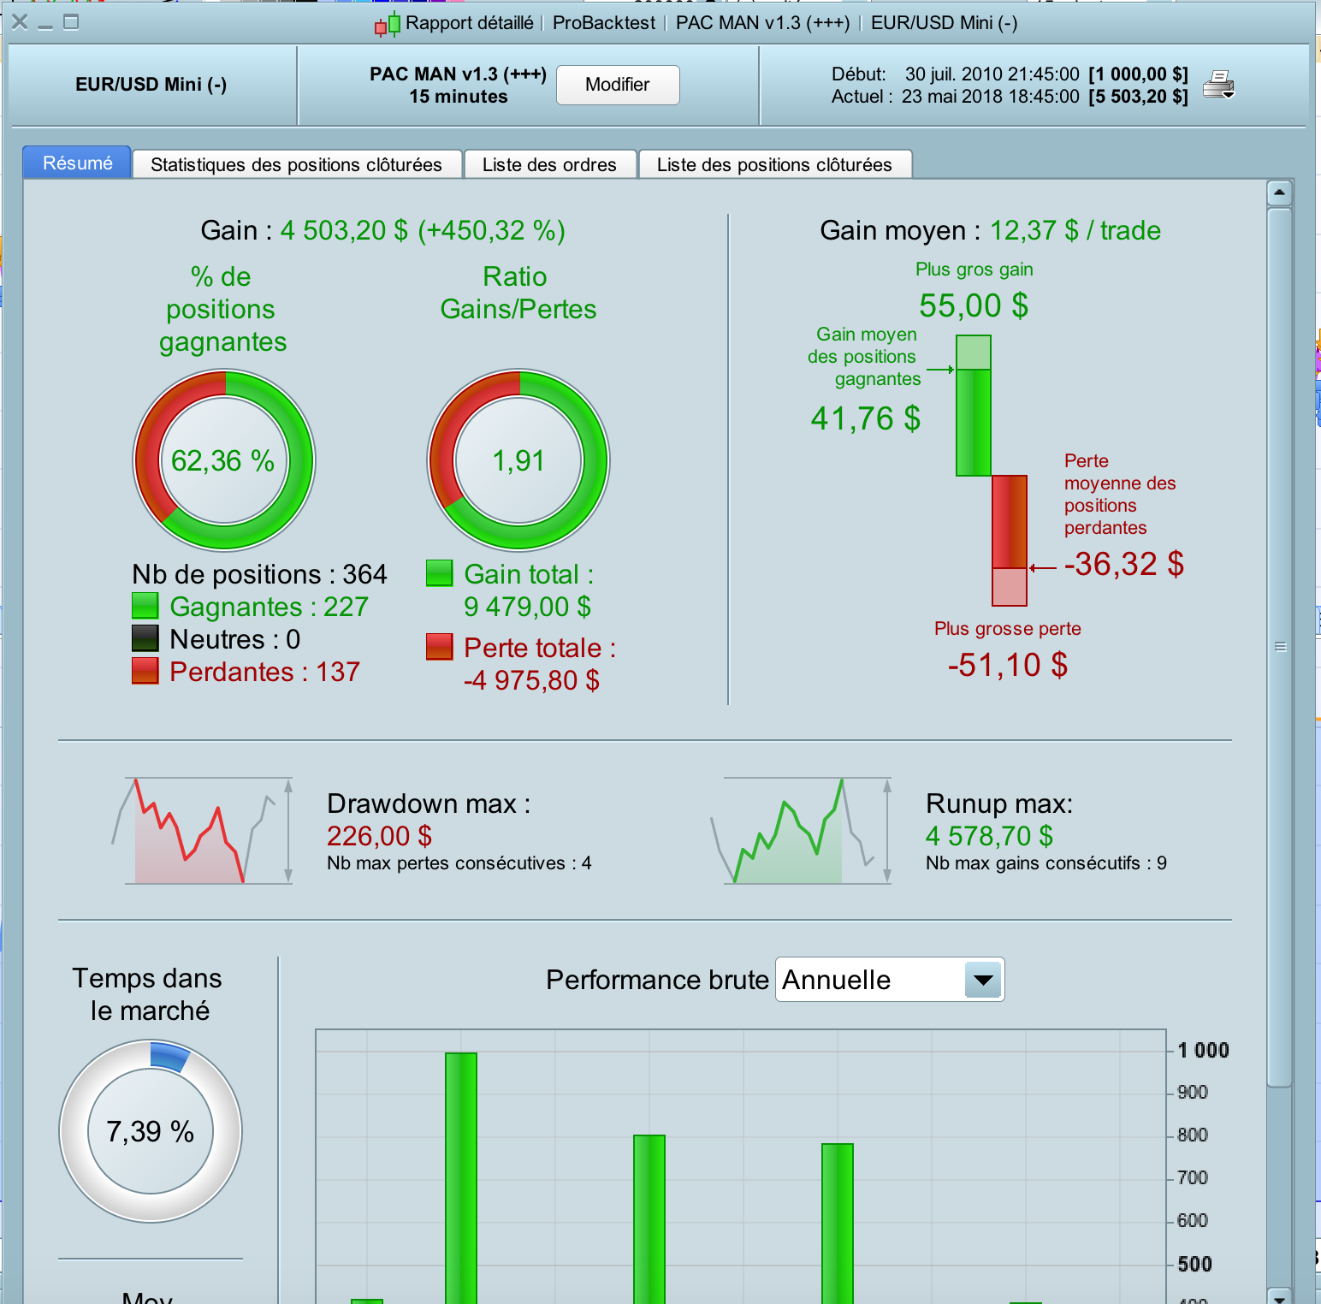This screenshot has width=1321, height=1304.
Task: Click the vertical scrollbar thumb
Action: click(x=1279, y=647)
